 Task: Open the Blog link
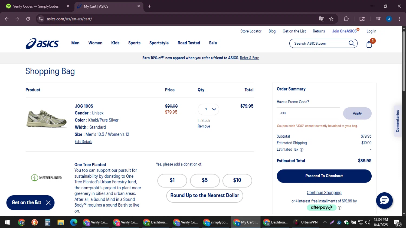(272, 31)
